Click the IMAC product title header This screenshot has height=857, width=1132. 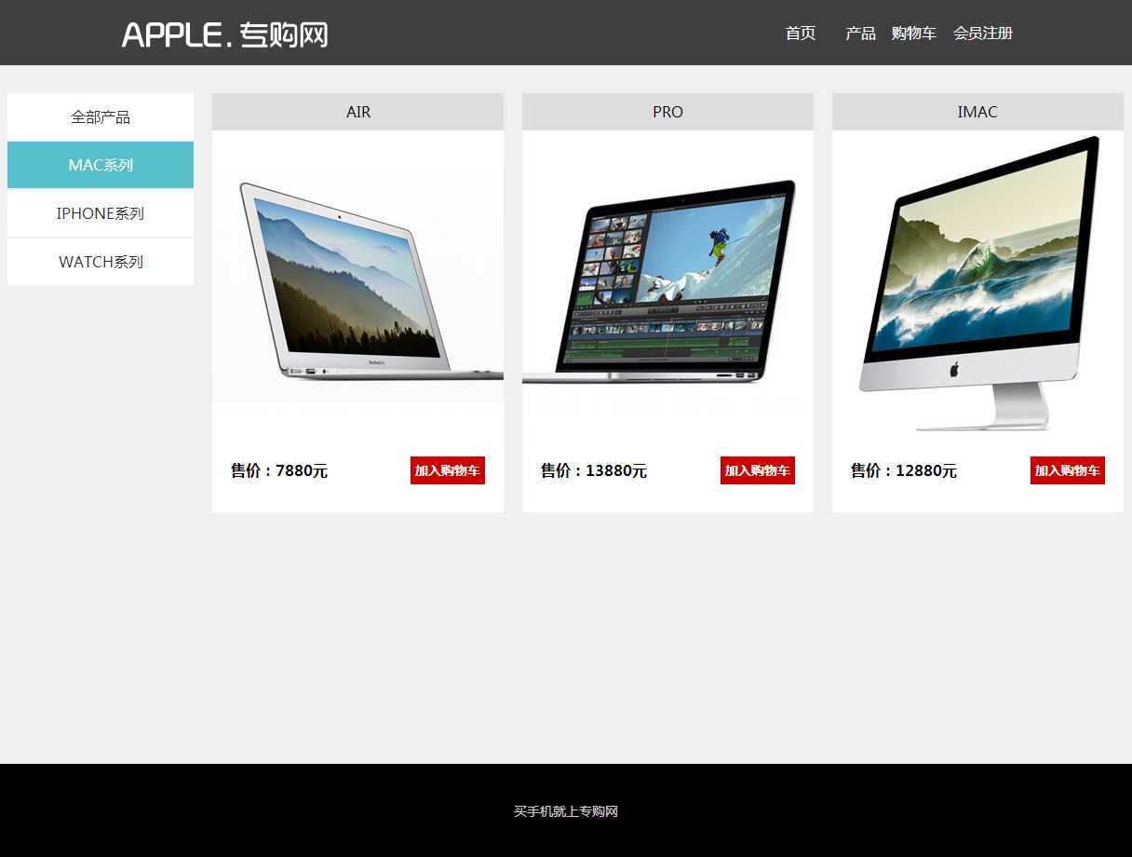(x=977, y=112)
